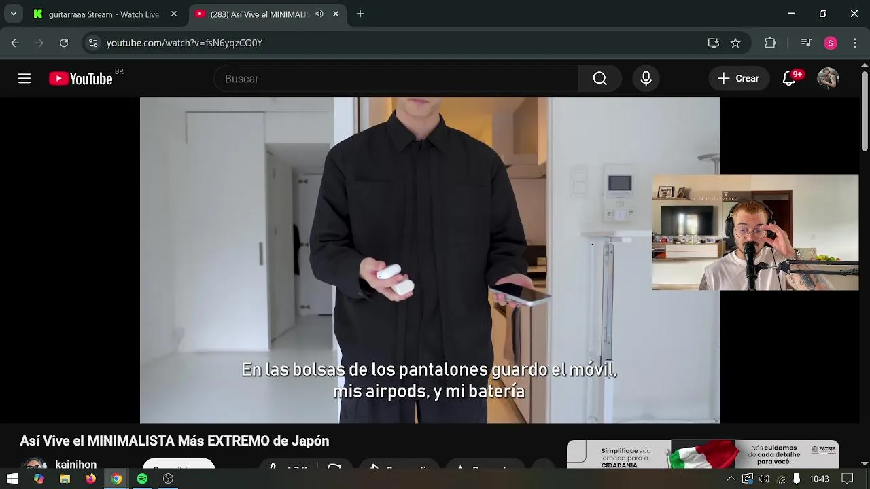
Task: Switch to the guitarraaa Stream tab
Action: [103, 14]
